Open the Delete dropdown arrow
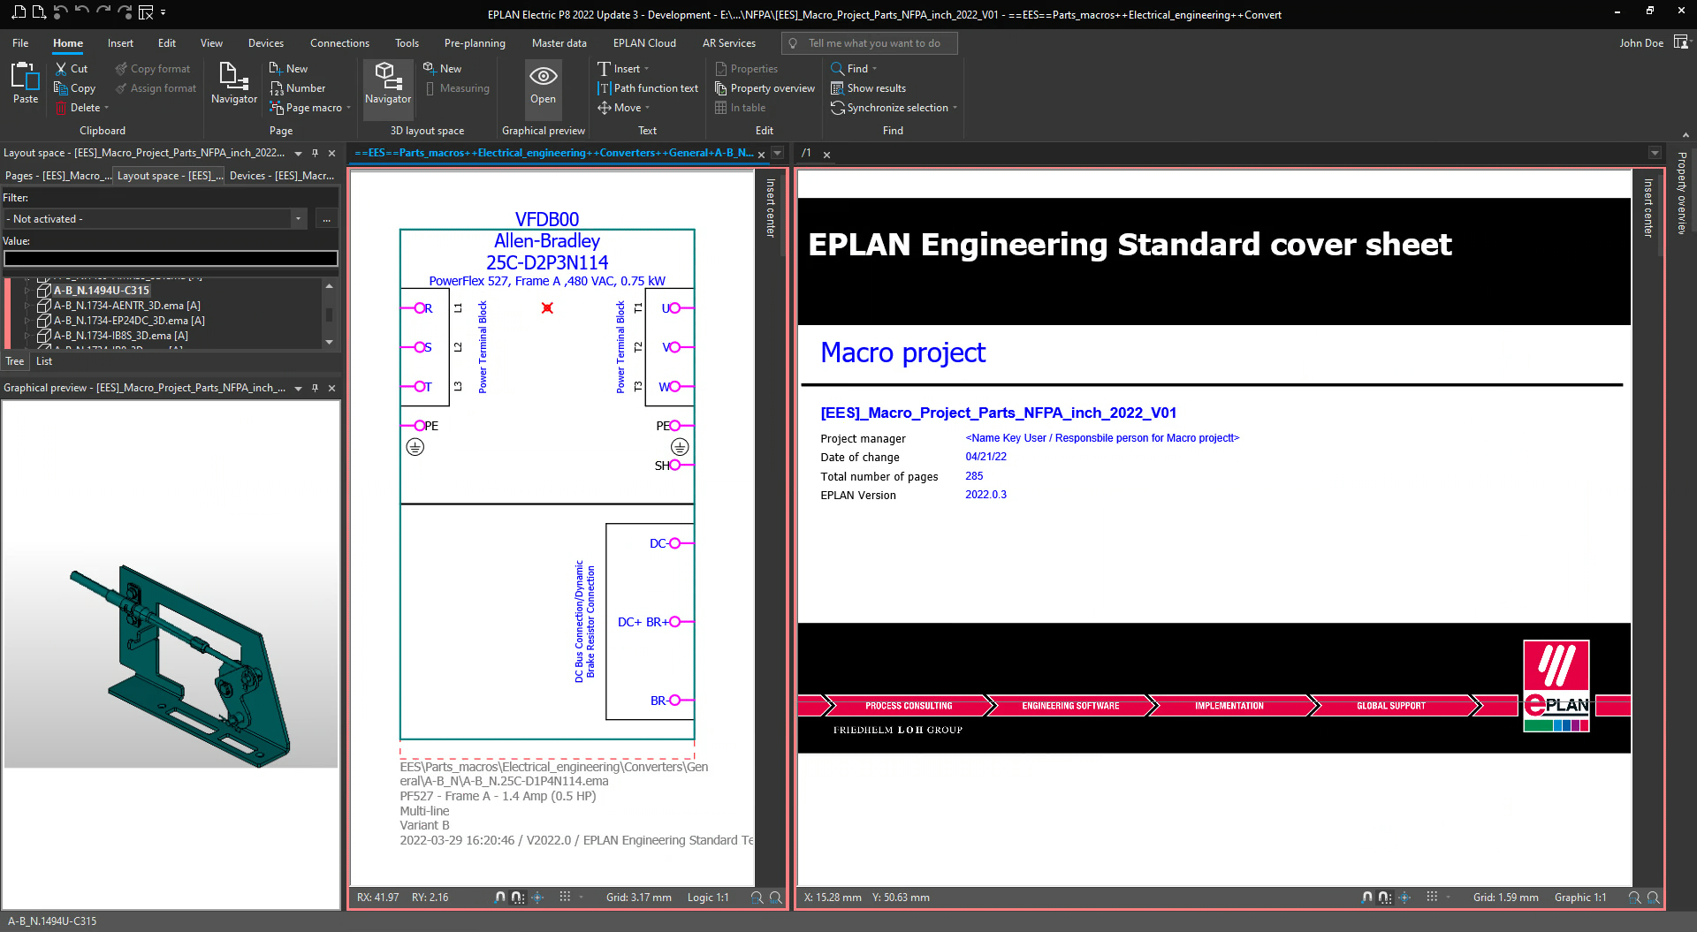1697x932 pixels. tap(107, 108)
